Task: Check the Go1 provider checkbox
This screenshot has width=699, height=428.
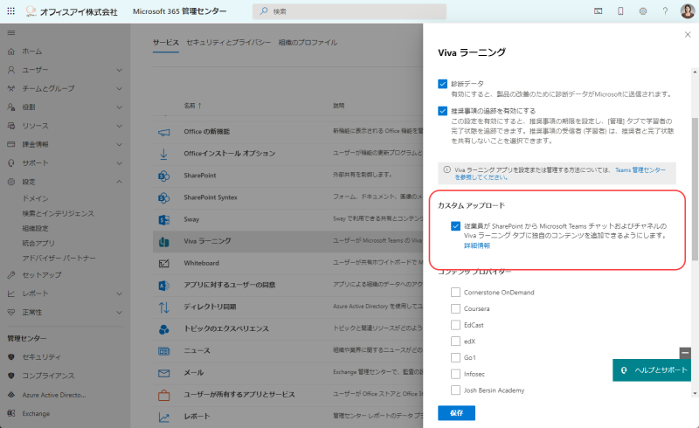Action: (x=455, y=357)
